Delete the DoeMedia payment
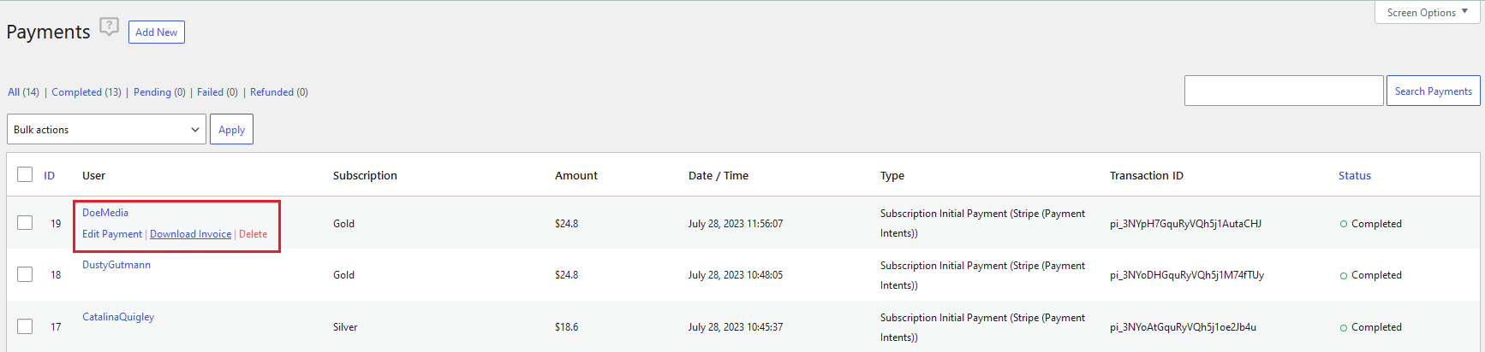Viewport: 1485px width, 352px height. coord(253,234)
